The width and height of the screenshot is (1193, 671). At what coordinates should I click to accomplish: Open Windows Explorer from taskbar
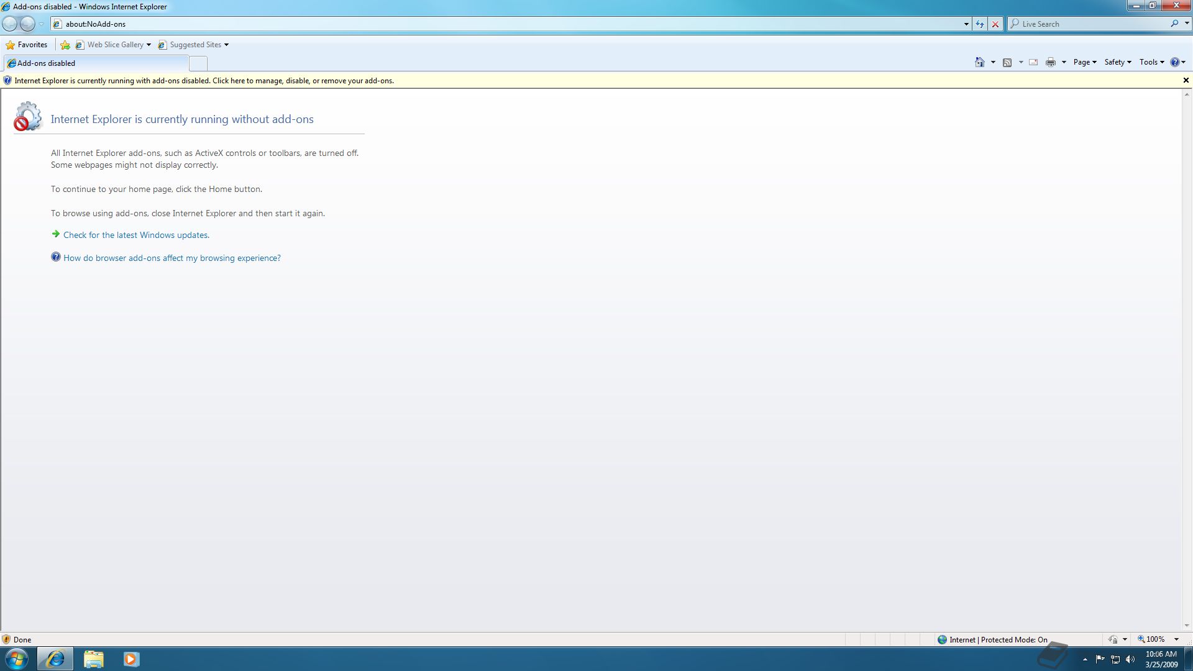[x=93, y=659]
